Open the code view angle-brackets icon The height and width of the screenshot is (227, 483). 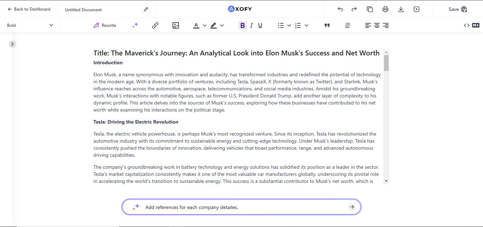pyautogui.click(x=467, y=25)
